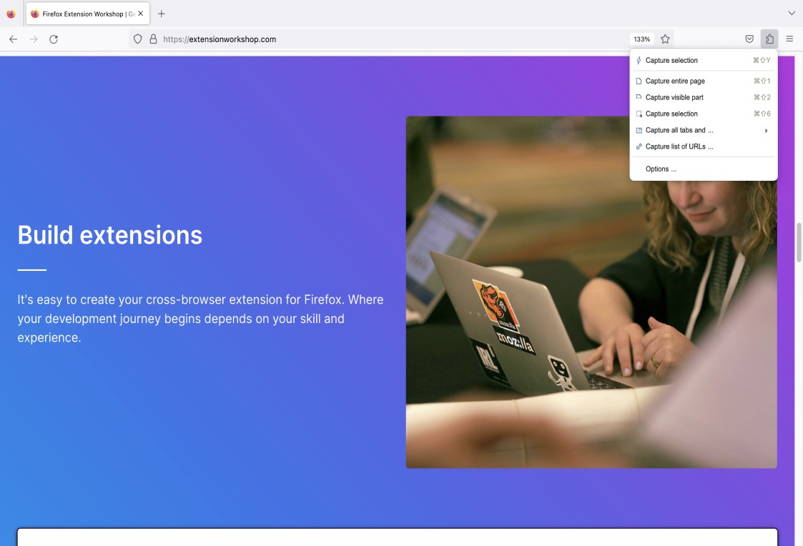Click the tabs icon beside Capture all tabs
Image resolution: width=803 pixels, height=546 pixels.
tap(639, 130)
